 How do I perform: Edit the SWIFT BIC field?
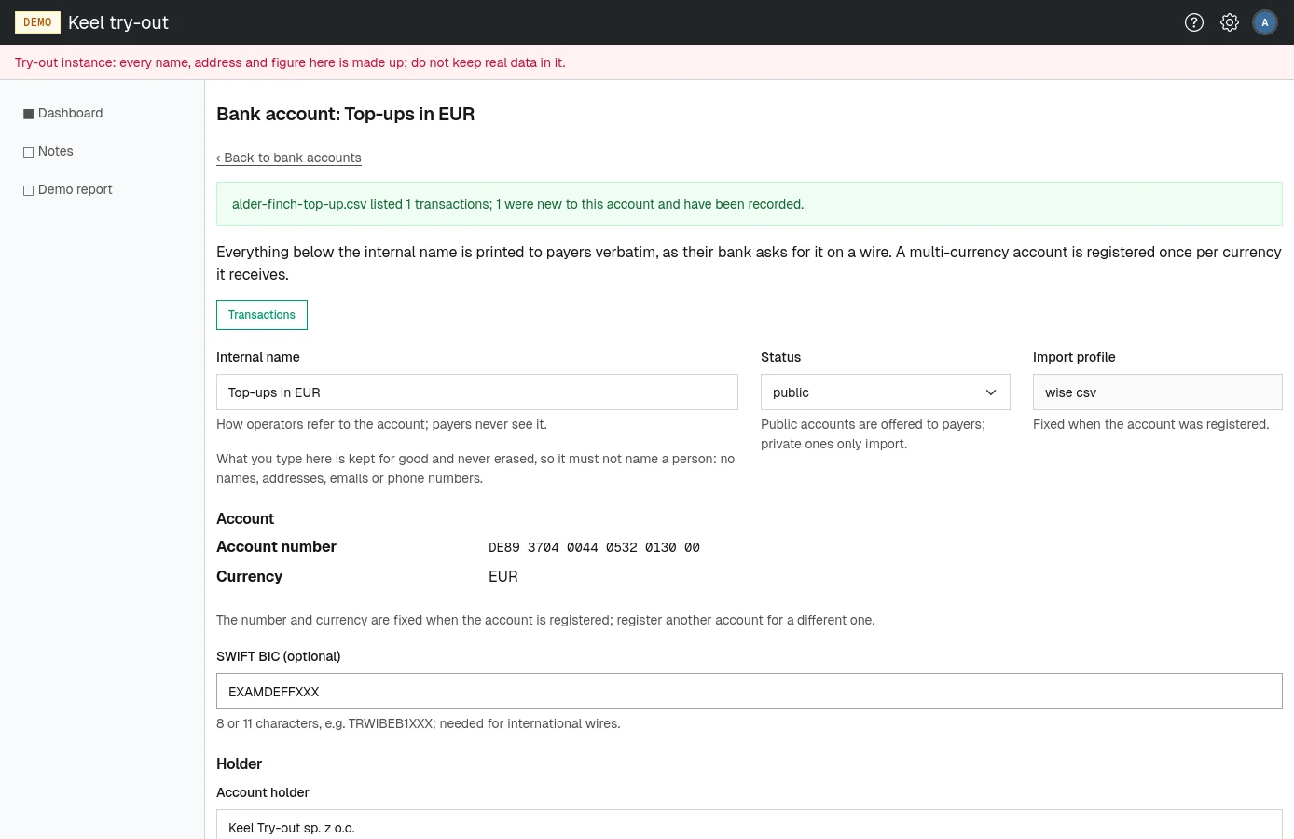tap(750, 692)
